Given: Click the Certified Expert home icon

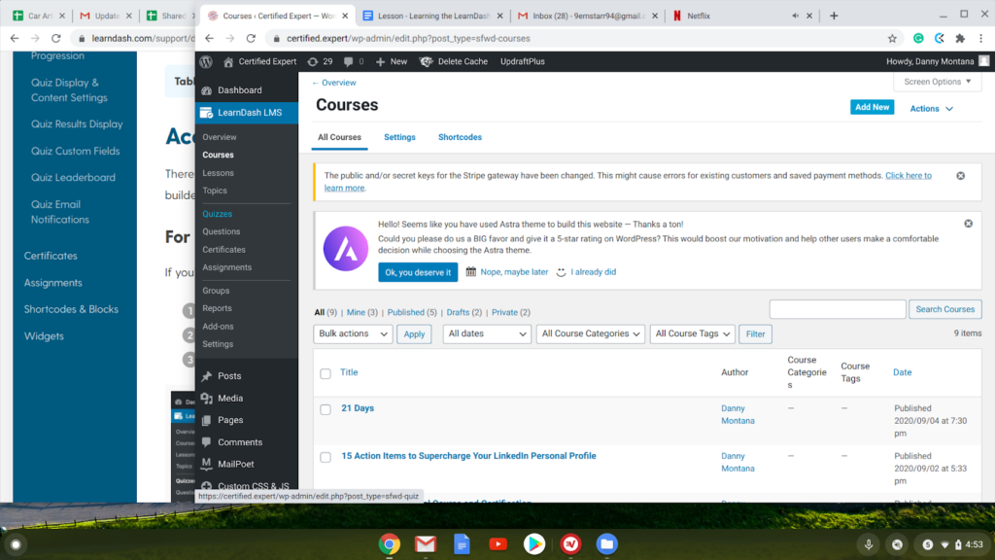Looking at the screenshot, I should (x=228, y=61).
